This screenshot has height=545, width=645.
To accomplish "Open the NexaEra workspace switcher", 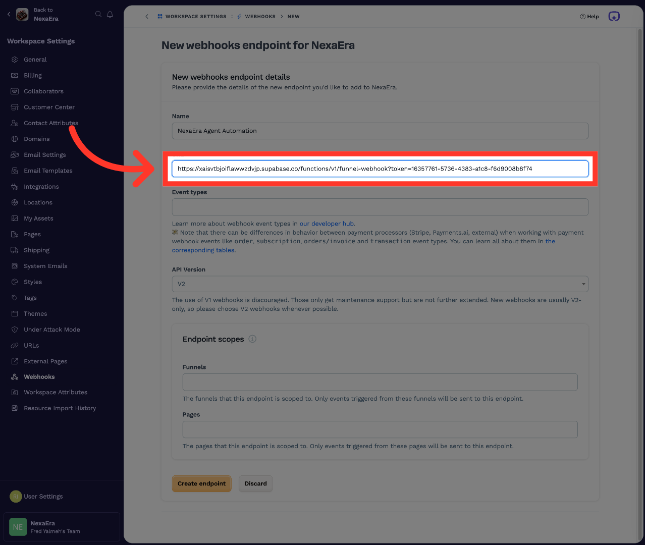I will [62, 527].
